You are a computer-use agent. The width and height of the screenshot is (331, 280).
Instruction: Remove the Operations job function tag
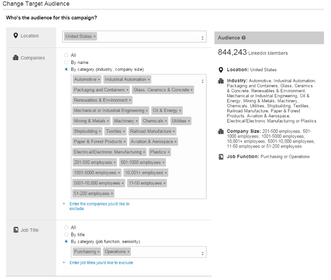click(128, 252)
